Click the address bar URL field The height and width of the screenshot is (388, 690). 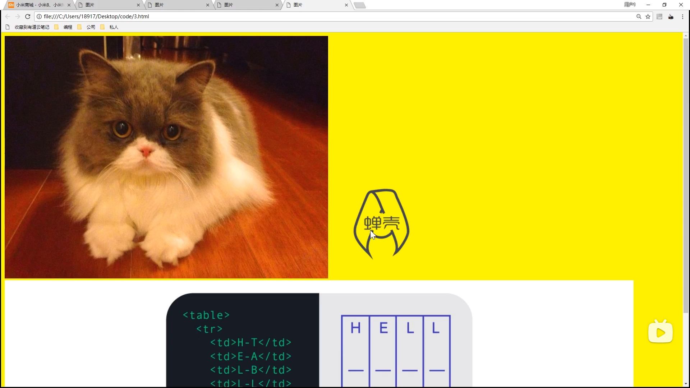point(323,17)
